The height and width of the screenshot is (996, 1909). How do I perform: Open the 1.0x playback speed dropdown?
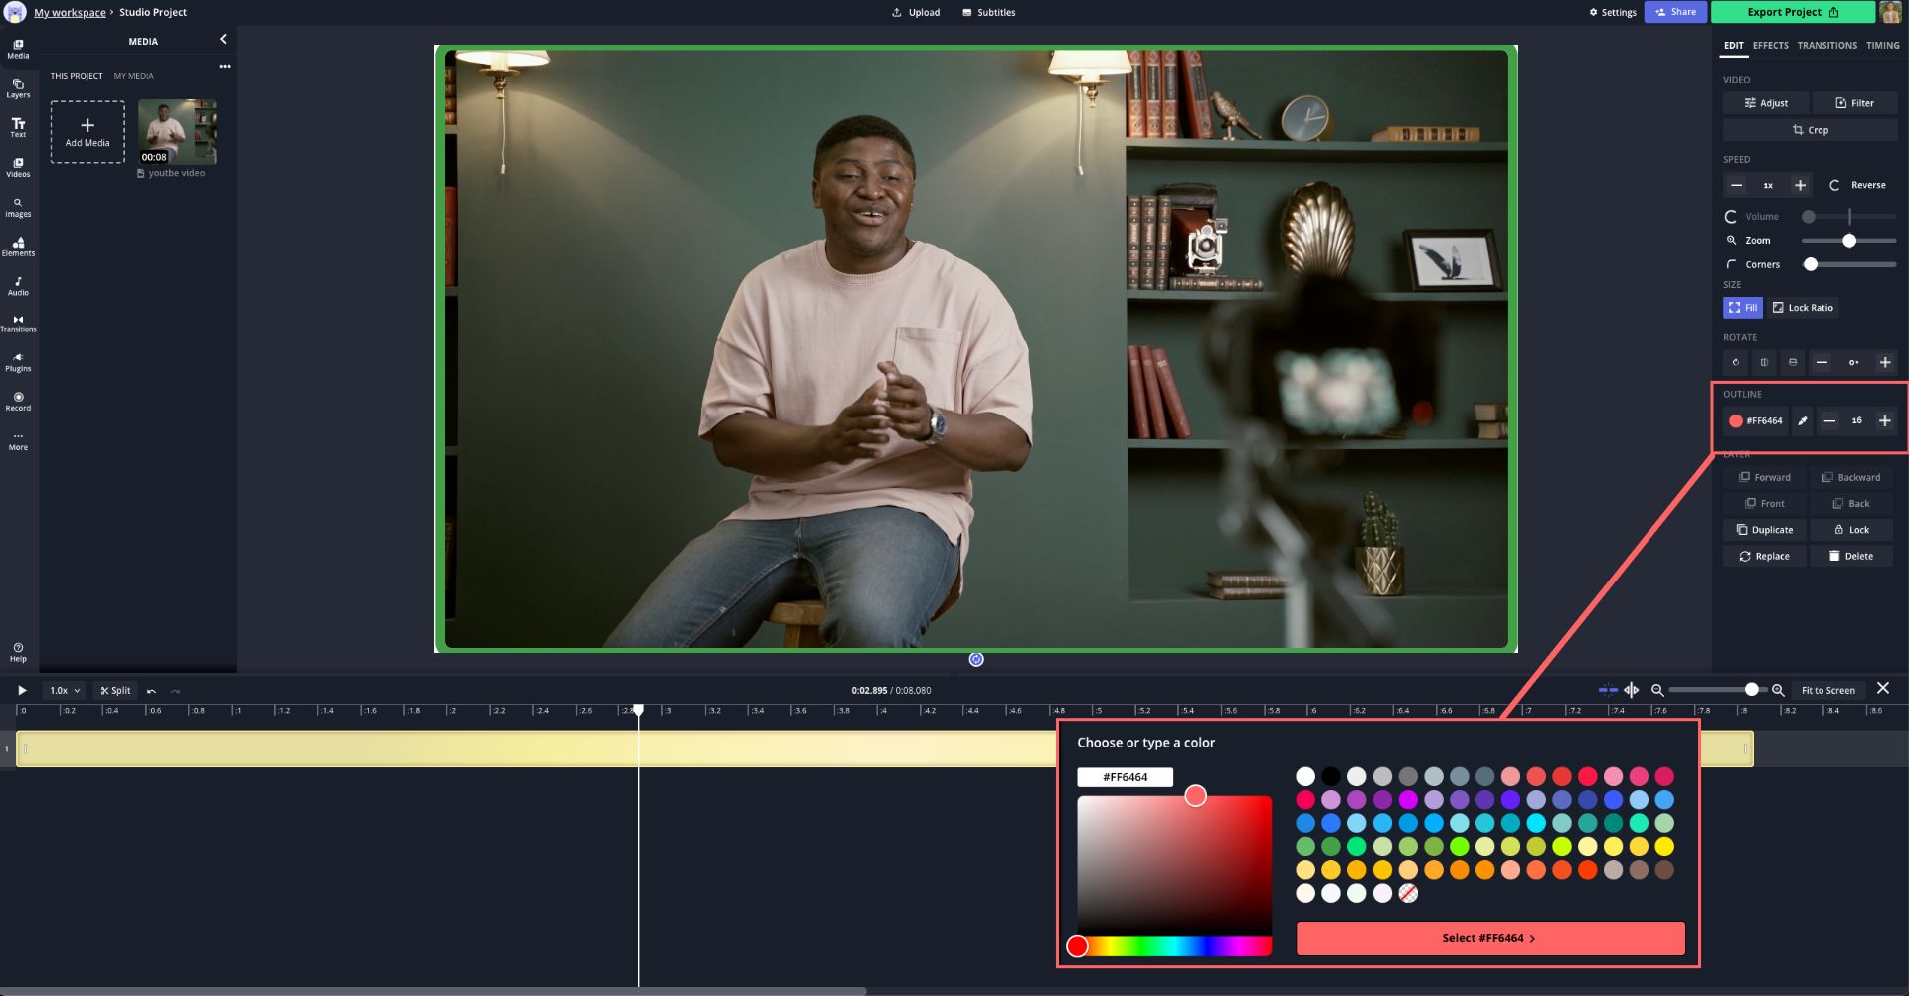pos(65,691)
